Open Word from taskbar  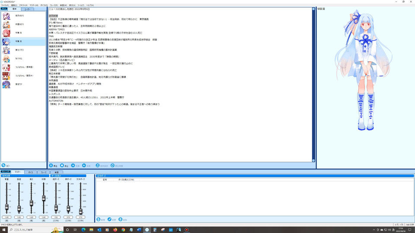point(139,230)
